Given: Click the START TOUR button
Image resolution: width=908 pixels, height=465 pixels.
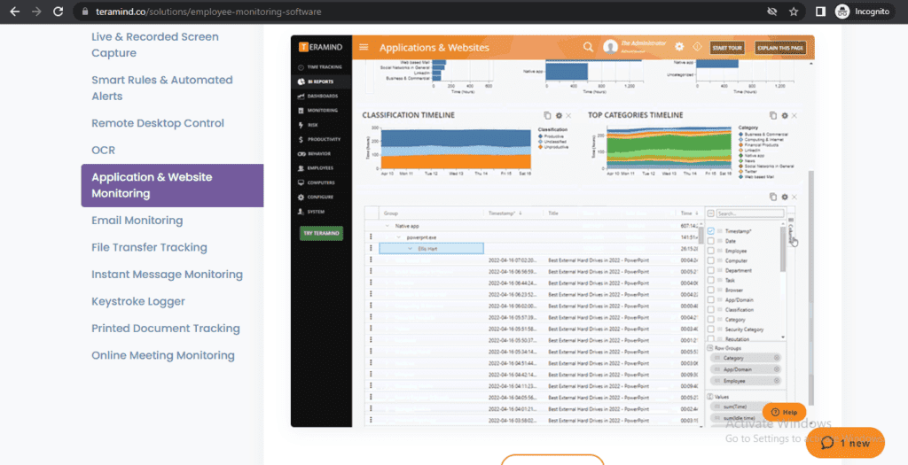Looking at the screenshot, I should [727, 48].
